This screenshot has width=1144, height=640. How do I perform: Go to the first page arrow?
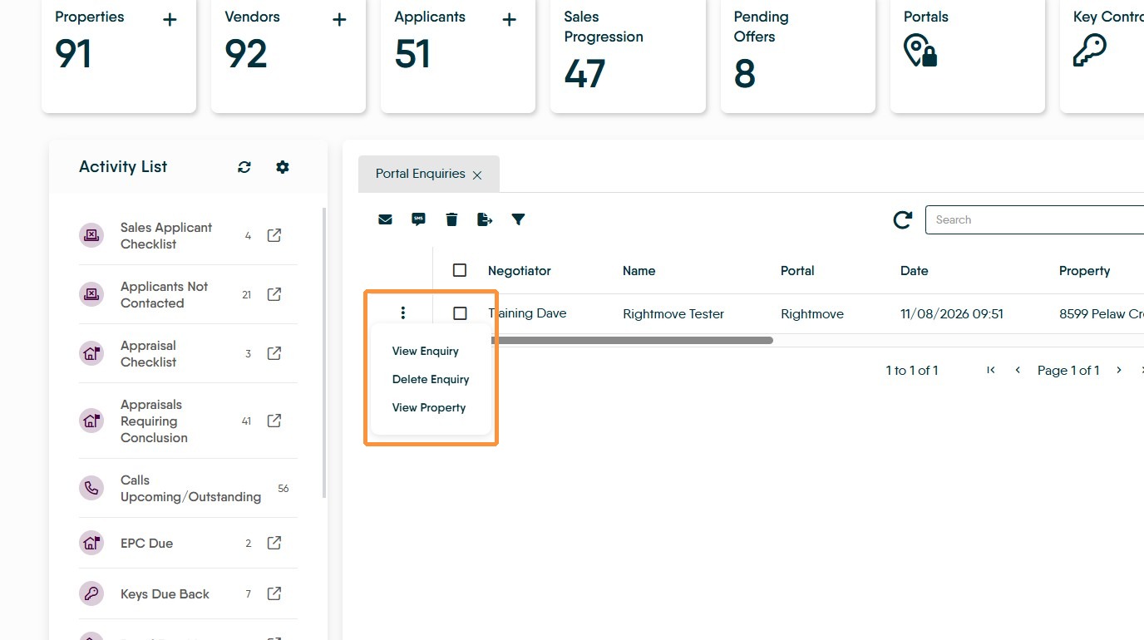[991, 370]
